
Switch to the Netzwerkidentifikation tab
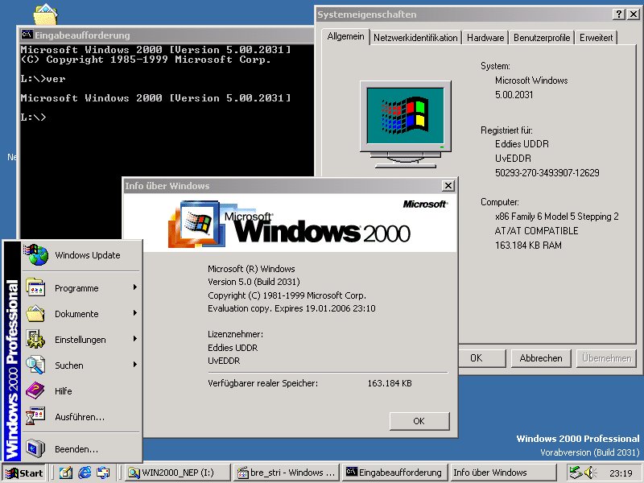click(415, 38)
